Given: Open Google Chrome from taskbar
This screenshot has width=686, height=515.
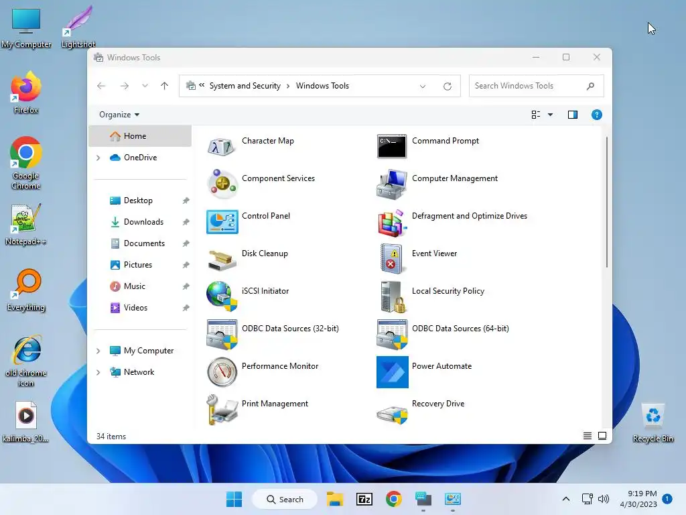Looking at the screenshot, I should [x=394, y=499].
